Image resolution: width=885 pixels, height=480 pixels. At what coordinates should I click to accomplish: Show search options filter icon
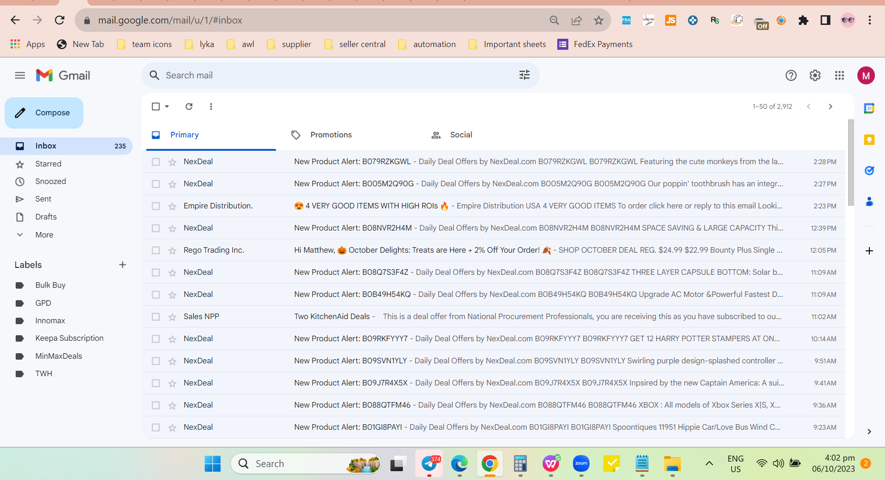[525, 75]
